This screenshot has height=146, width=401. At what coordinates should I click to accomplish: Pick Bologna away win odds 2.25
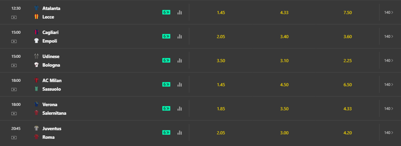tap(348, 61)
